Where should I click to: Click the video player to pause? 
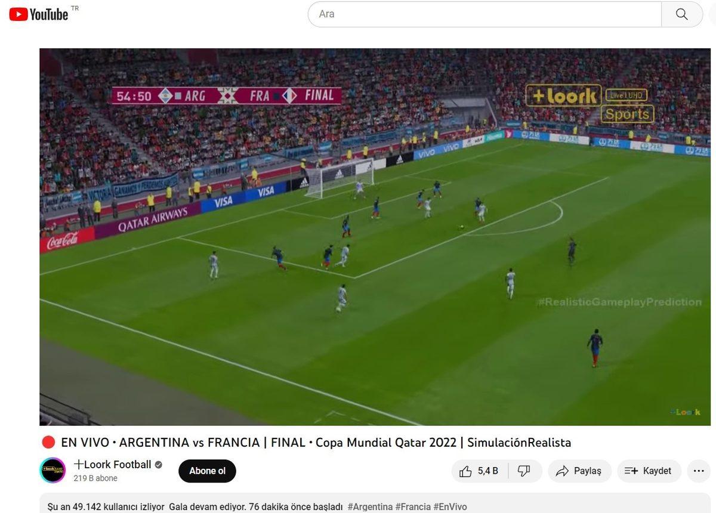tap(375, 237)
